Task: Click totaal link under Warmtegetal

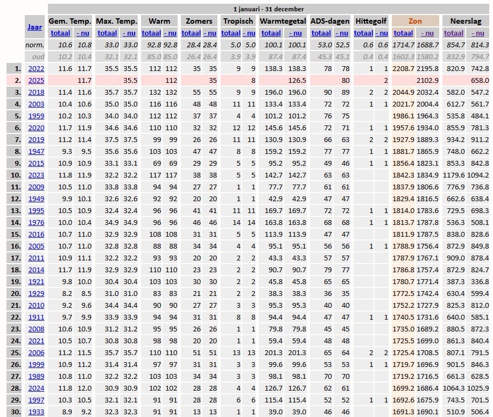Action: pyautogui.click(x=270, y=33)
